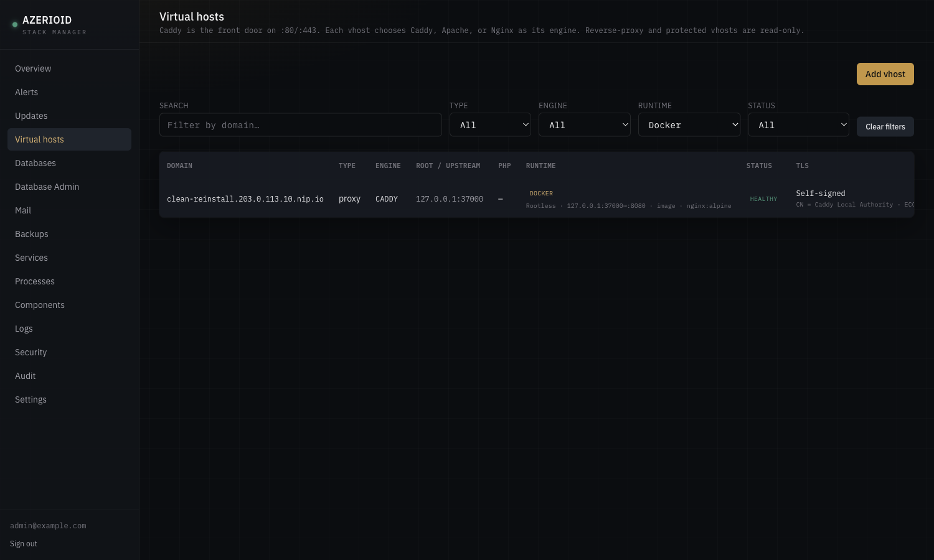934x560 pixels.
Task: Click the DOCKER runtime badge
Action: 541,194
